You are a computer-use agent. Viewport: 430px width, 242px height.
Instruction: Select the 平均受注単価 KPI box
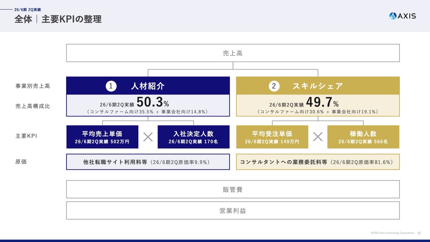click(x=272, y=137)
